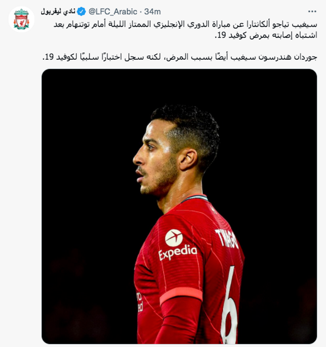Click the 34m timestamp

coord(152,11)
